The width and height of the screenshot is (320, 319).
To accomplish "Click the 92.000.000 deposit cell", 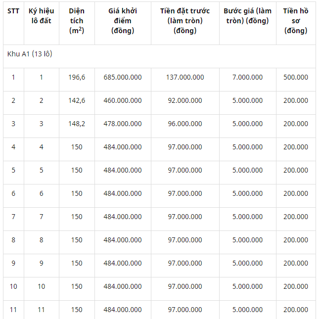I will tap(185, 100).
